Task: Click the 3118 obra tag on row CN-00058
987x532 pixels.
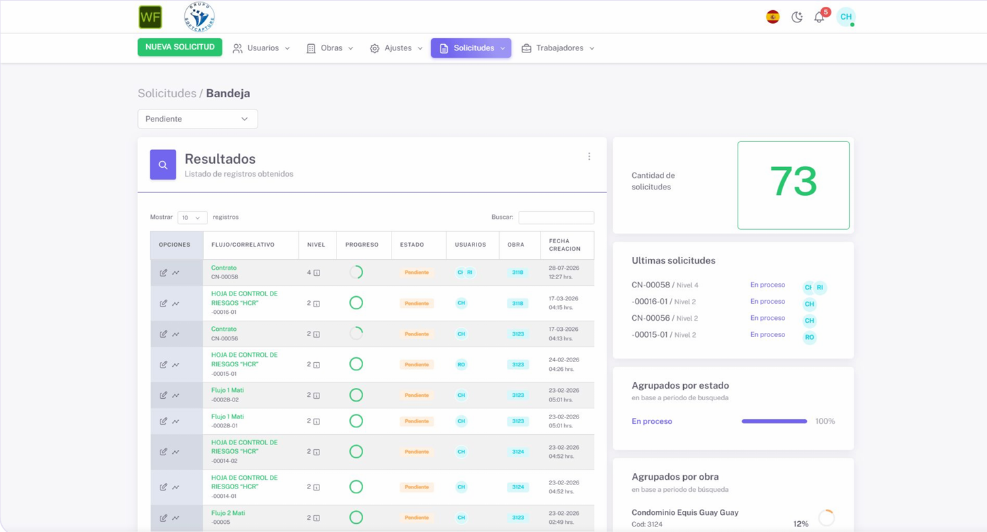Action: (x=517, y=272)
